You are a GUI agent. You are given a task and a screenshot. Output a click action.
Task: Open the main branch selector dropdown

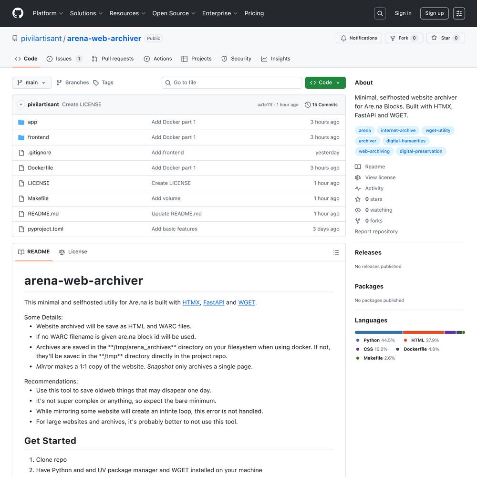pos(31,83)
